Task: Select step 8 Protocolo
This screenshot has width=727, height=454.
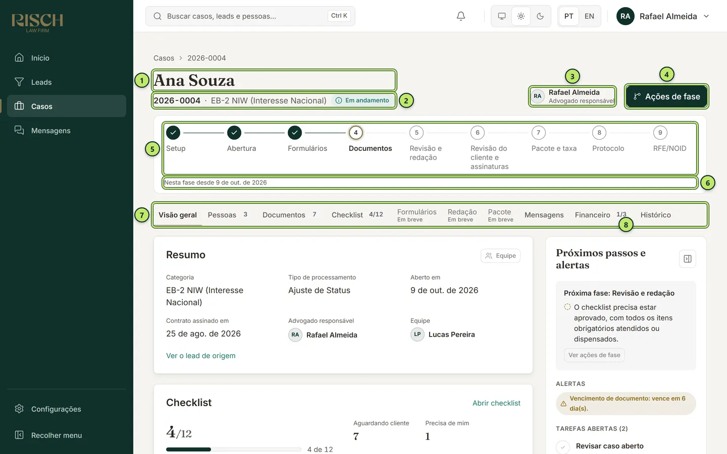Action: coord(599,133)
